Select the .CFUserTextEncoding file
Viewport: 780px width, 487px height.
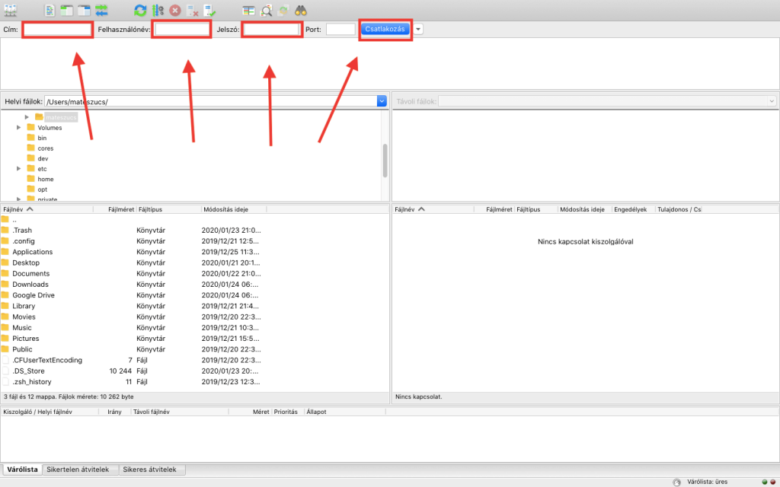(195, 360)
